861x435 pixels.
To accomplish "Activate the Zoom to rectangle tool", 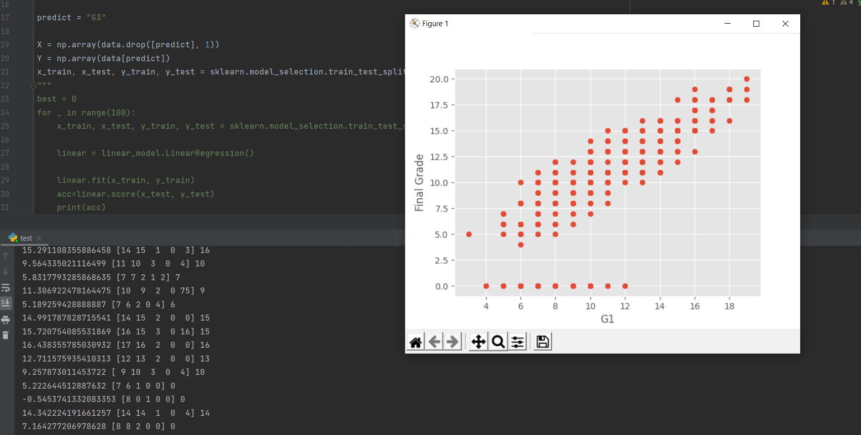I will coord(498,342).
